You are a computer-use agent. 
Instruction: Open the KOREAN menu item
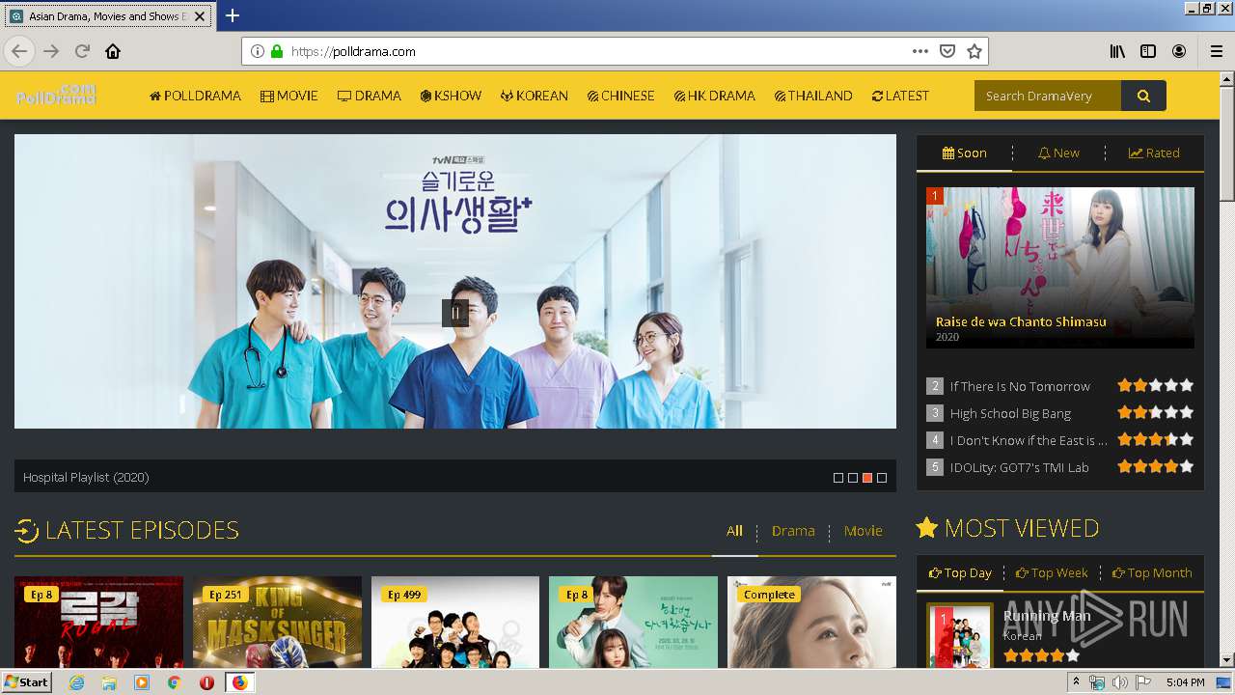click(535, 96)
